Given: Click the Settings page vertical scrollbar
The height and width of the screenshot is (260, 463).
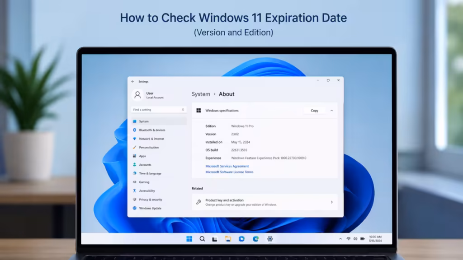Looking at the screenshot, I should click(x=343, y=148).
